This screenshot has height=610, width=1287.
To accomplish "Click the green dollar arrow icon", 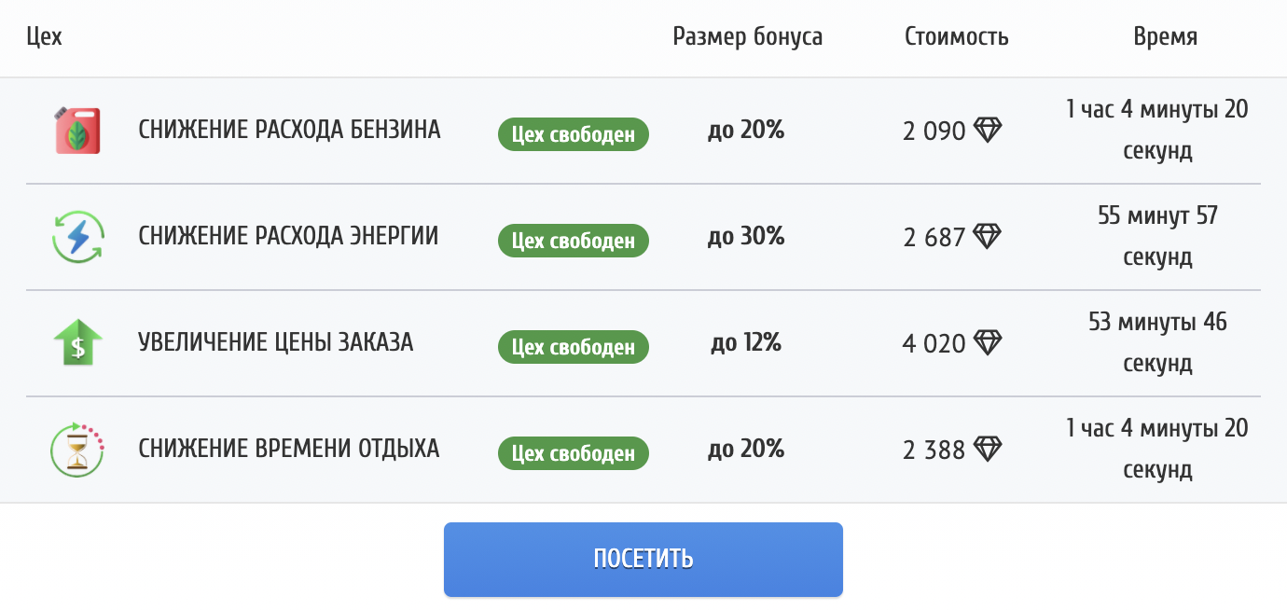I will click(x=77, y=343).
